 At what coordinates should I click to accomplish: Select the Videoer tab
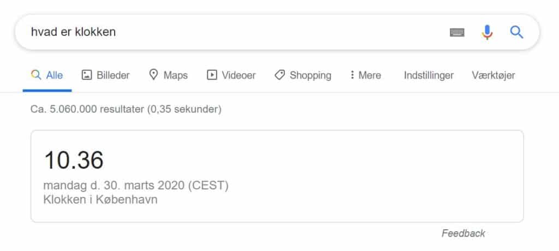pyautogui.click(x=231, y=75)
